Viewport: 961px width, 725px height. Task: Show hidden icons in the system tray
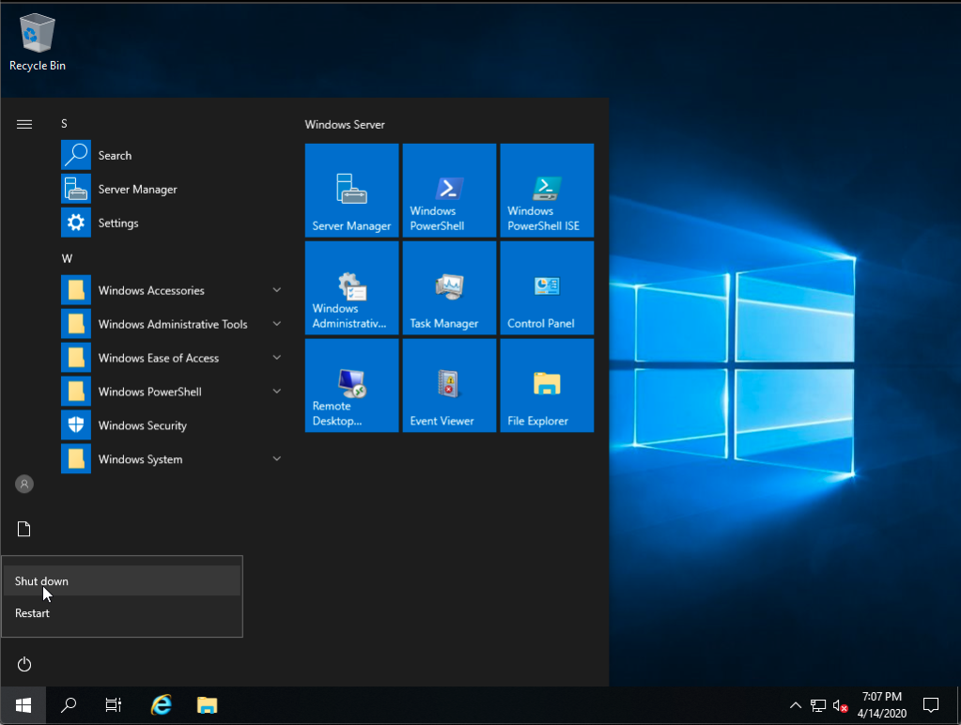coord(795,705)
